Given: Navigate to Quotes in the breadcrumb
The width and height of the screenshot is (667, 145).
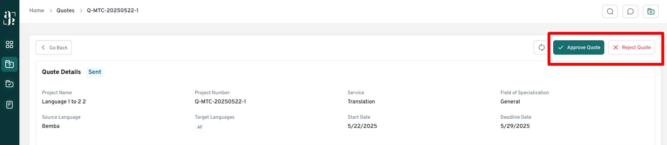Looking at the screenshot, I should coord(65,11).
